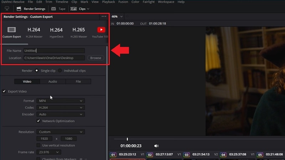Switch to the Video tab
285x160 pixels.
pos(27,81)
